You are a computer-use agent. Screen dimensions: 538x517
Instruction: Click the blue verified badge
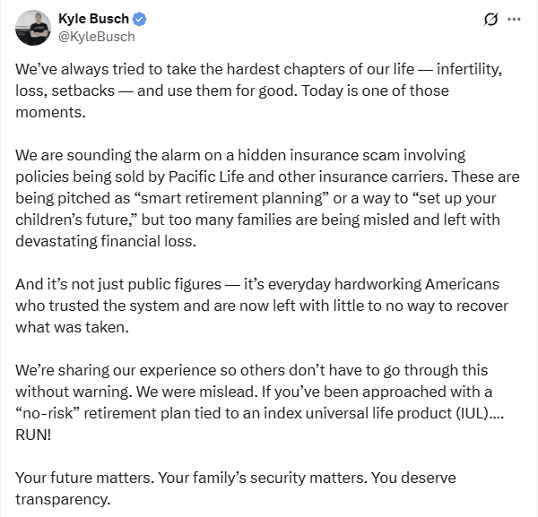(x=140, y=19)
